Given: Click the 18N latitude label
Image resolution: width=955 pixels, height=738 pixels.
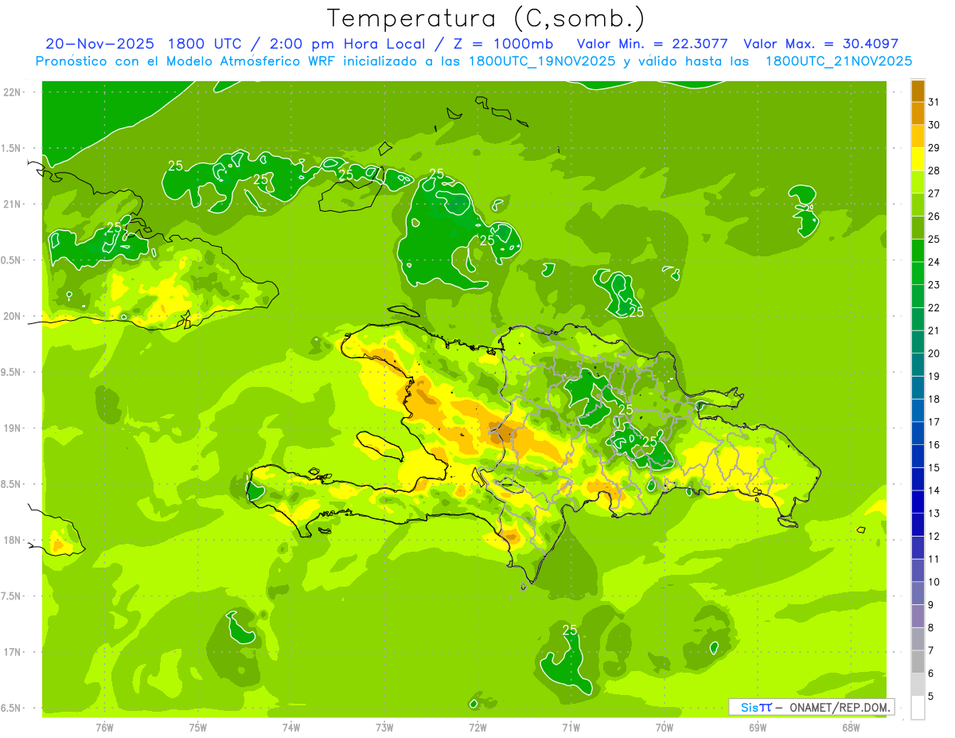Looking at the screenshot, I should tap(13, 540).
